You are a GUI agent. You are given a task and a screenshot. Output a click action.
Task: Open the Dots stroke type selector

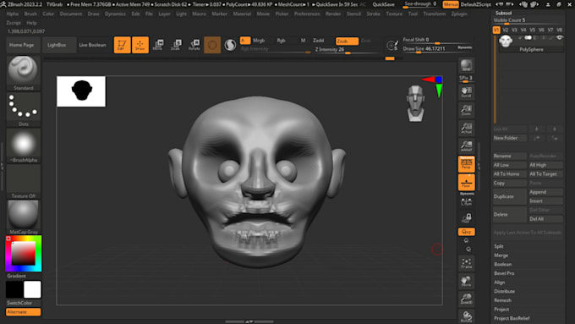point(23,109)
